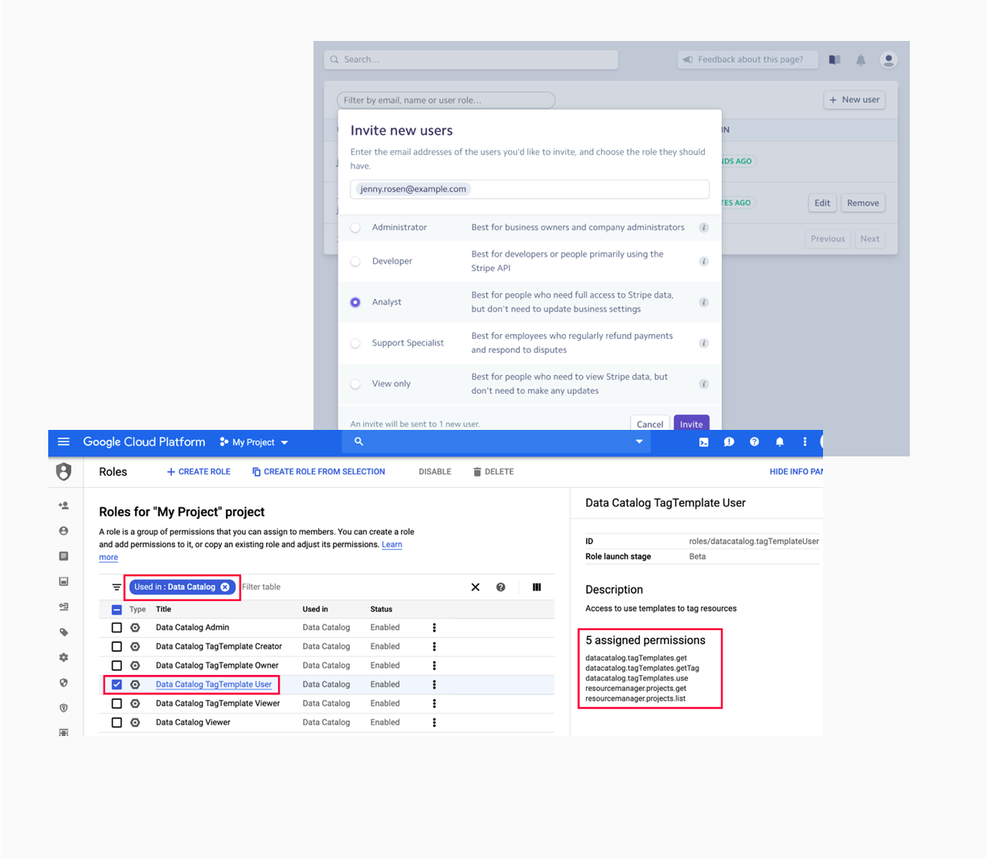Click Cancel in the Invite new users dialog
The image size is (987, 859).
[649, 423]
